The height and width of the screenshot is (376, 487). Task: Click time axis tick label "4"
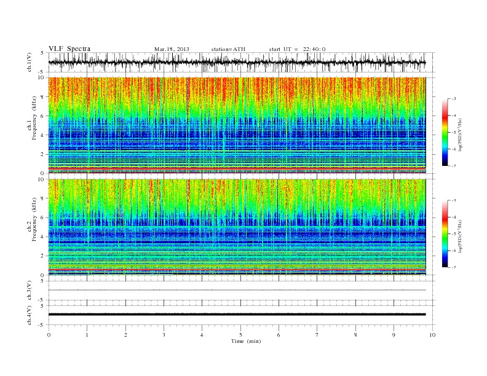pos(202,335)
